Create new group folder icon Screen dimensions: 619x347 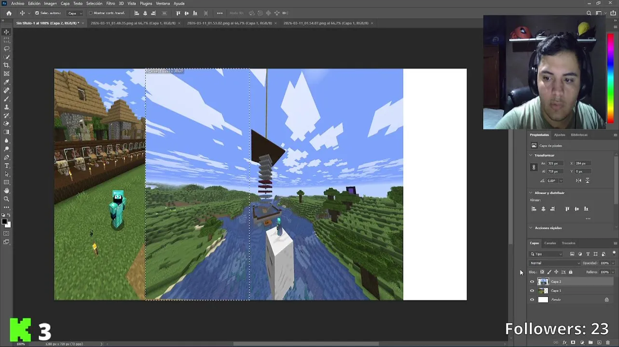[591, 342]
